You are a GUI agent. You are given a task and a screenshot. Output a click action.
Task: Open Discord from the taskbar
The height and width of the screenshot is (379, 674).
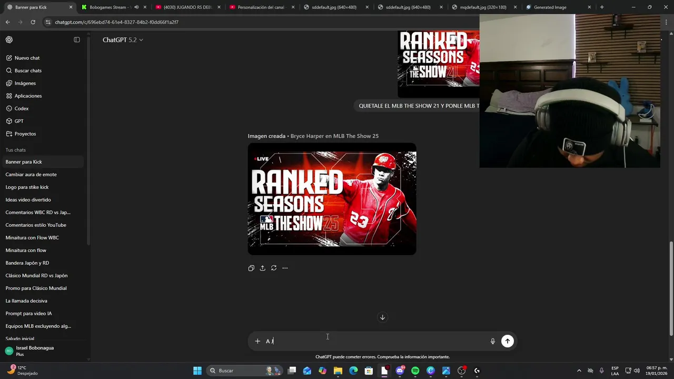pos(400,371)
